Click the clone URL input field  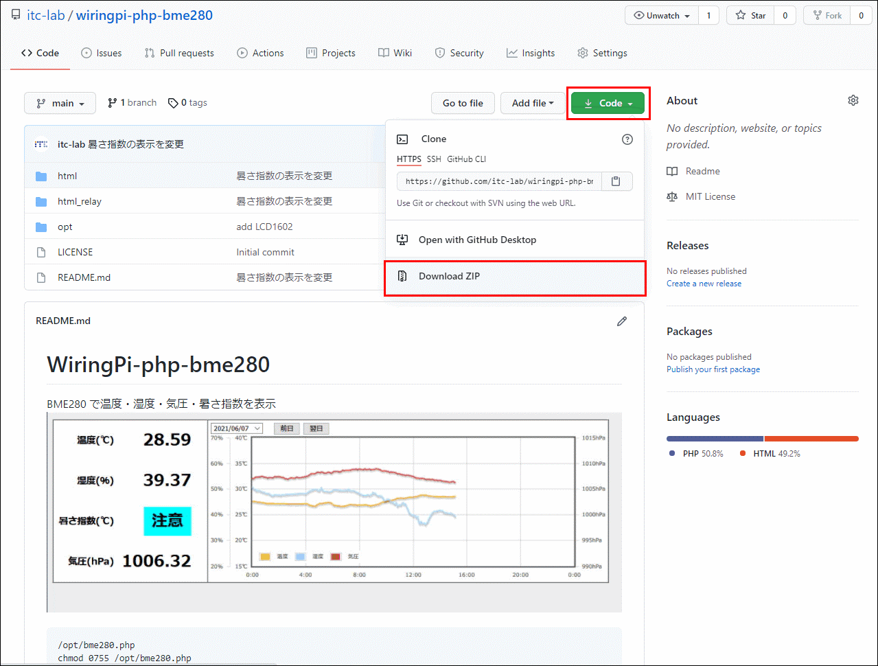coord(499,181)
